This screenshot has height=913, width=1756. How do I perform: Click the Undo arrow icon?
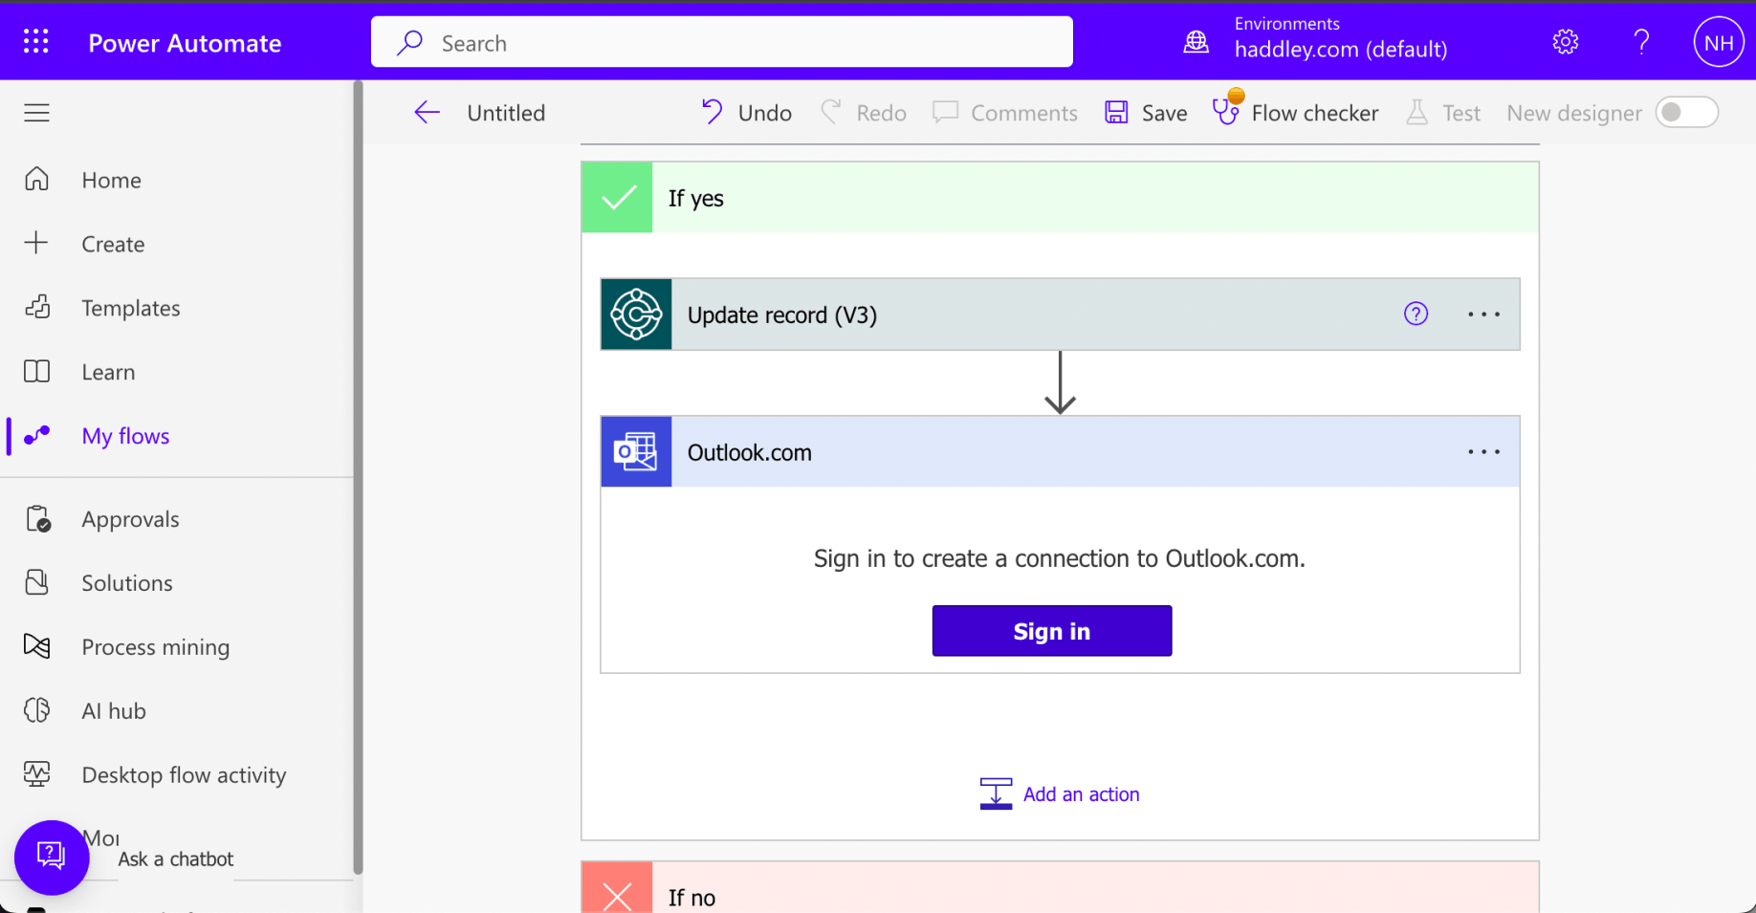(712, 112)
